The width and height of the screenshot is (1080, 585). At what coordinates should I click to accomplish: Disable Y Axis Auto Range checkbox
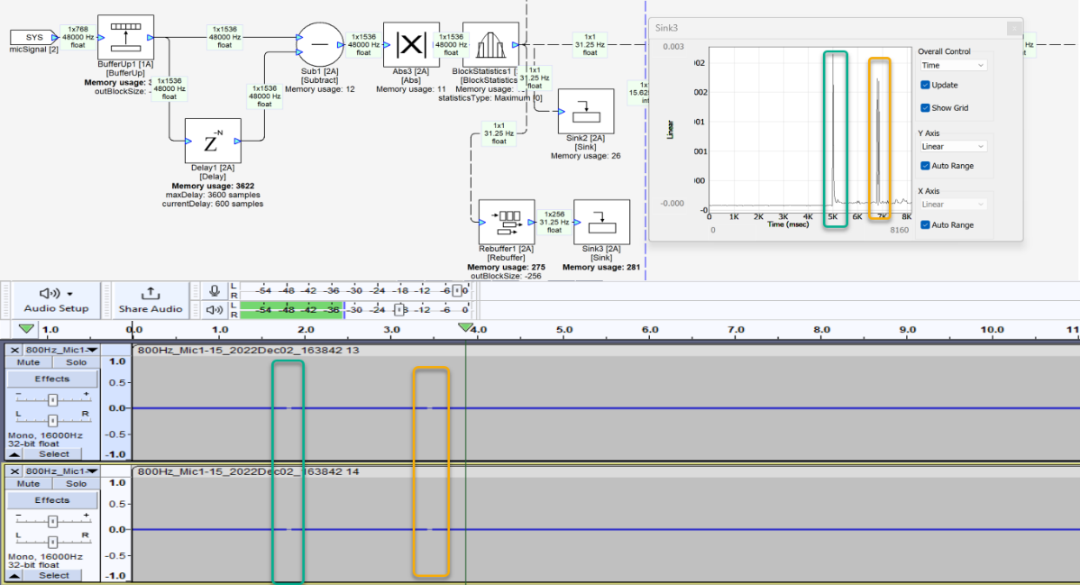(x=926, y=166)
